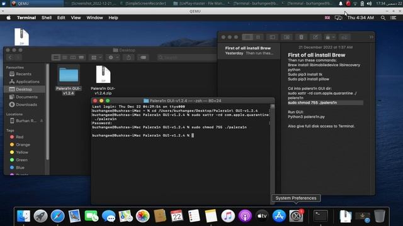Open Calendar showing 22 in the Dock
This screenshot has width=403, height=226.
coord(177,216)
